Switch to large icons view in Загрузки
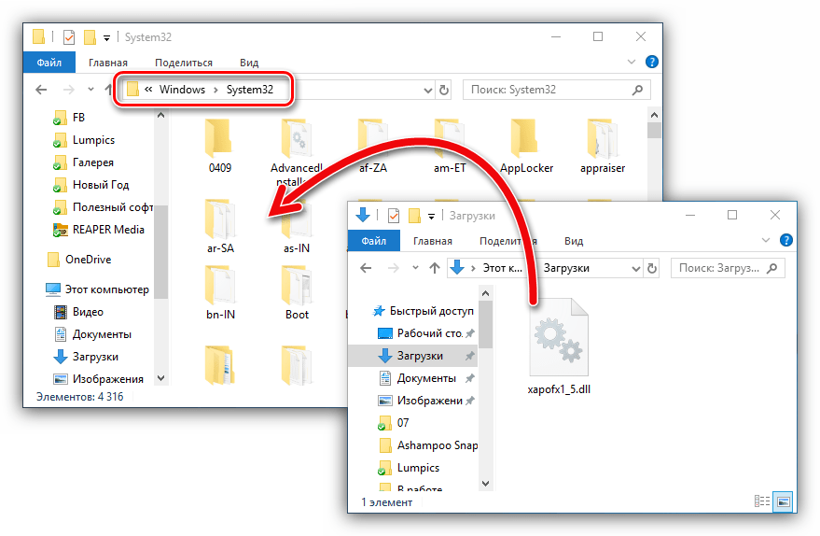 [783, 501]
